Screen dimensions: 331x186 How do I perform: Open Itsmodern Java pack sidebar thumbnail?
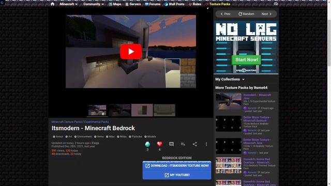point(229,102)
